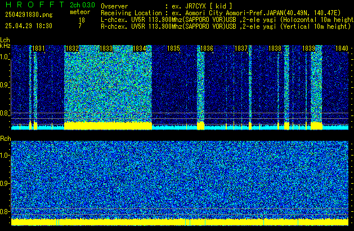Screen dimensions: 354x231
Task: Click the 1836 time marker
Action: coord(207,48)
